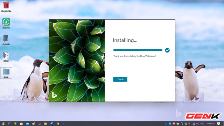
Task: Open the green V app in the taskbar
Action: (x=15, y=124)
